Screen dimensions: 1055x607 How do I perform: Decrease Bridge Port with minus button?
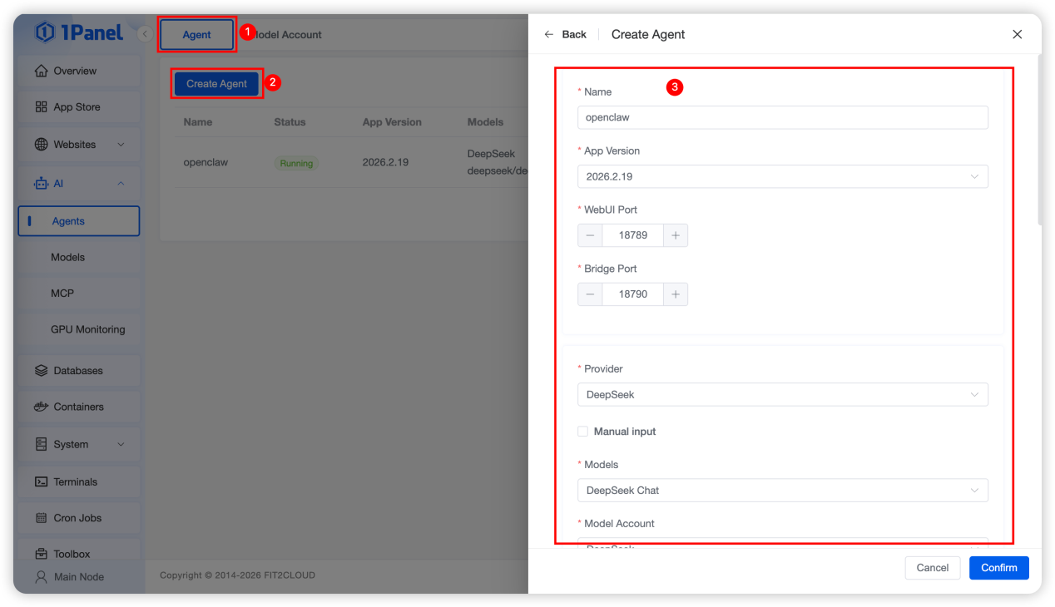click(x=590, y=294)
